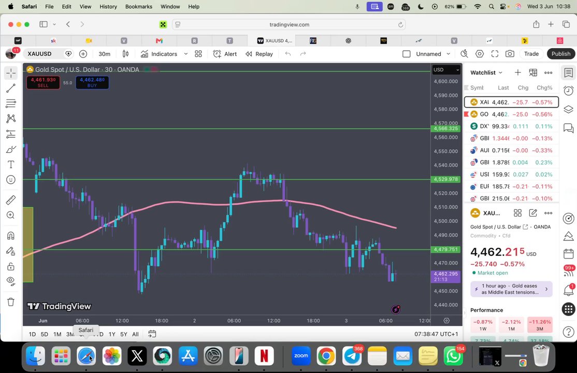Open the notifications bell
The height and width of the screenshot is (373, 577).
point(569,290)
